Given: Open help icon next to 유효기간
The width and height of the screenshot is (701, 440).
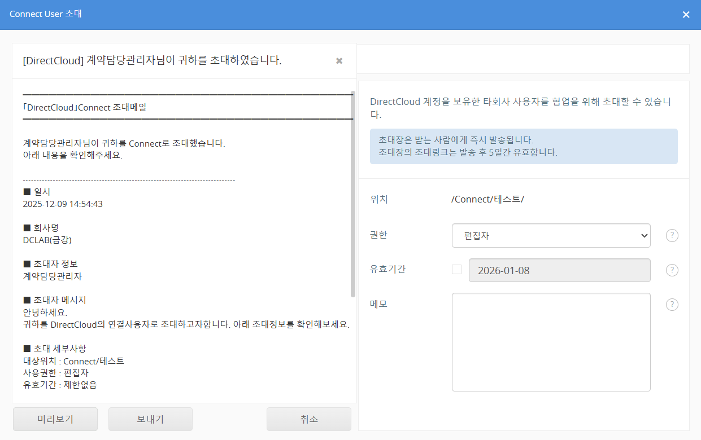Looking at the screenshot, I should coord(672,270).
